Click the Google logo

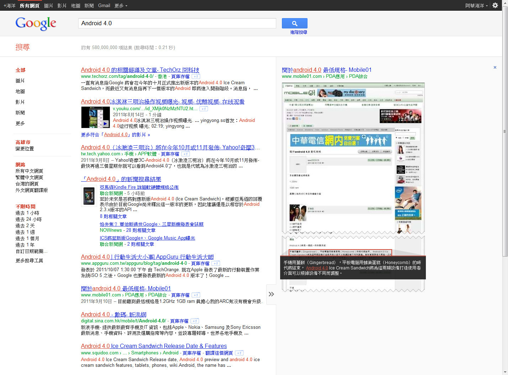(36, 23)
